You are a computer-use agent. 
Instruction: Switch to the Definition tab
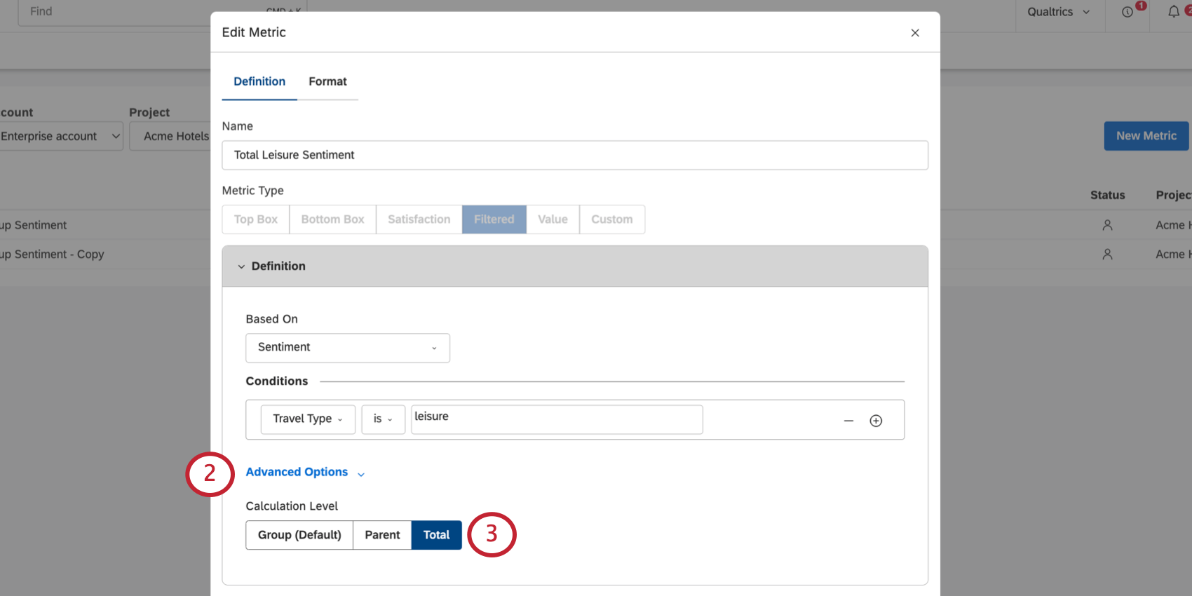259,81
